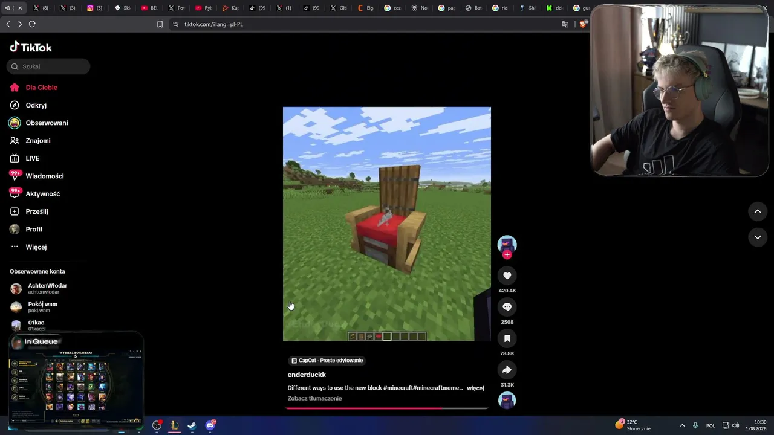Image resolution: width=774 pixels, height=435 pixels.
Task: Switch to the X (8) tab
Action: [x=41, y=8]
